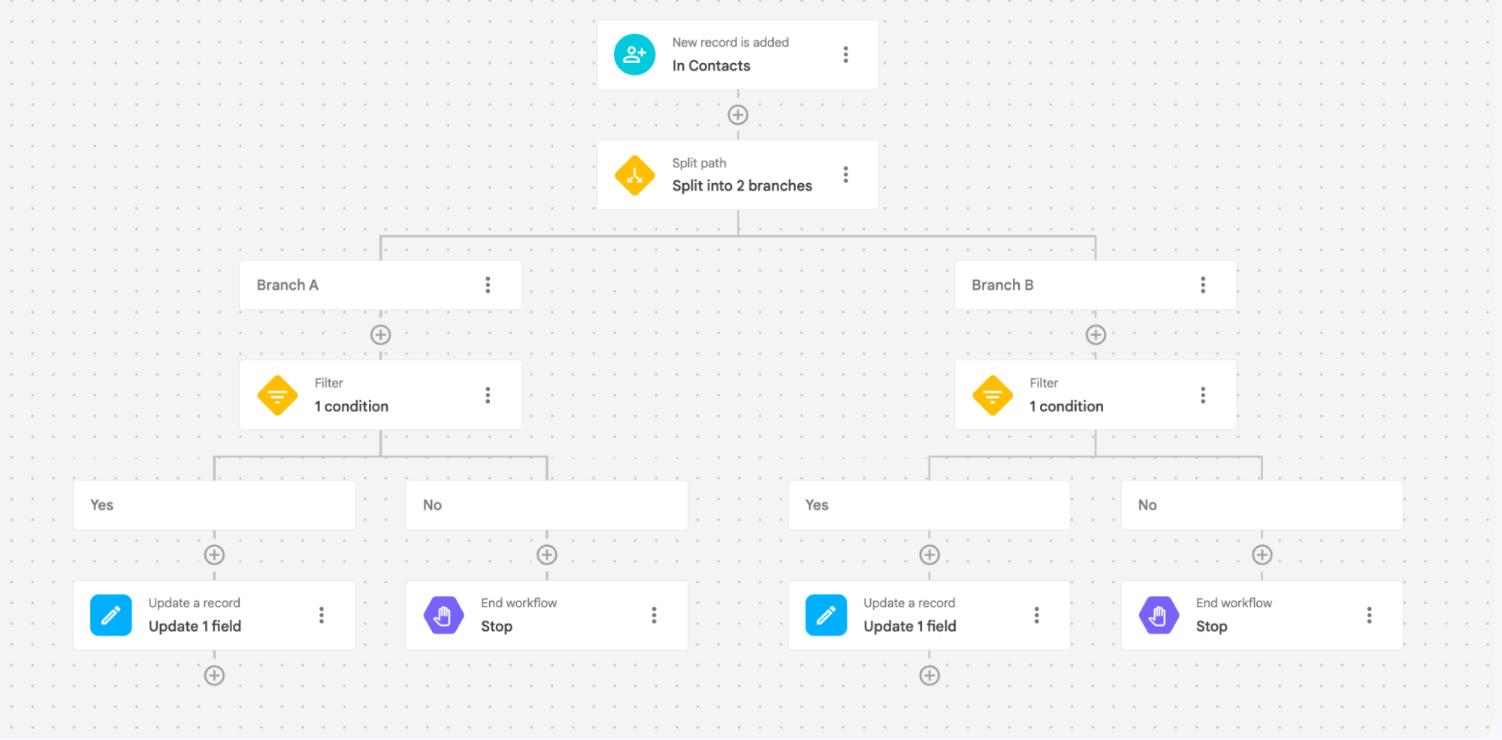Click the Filter icon under Branch A

pyautogui.click(x=277, y=395)
